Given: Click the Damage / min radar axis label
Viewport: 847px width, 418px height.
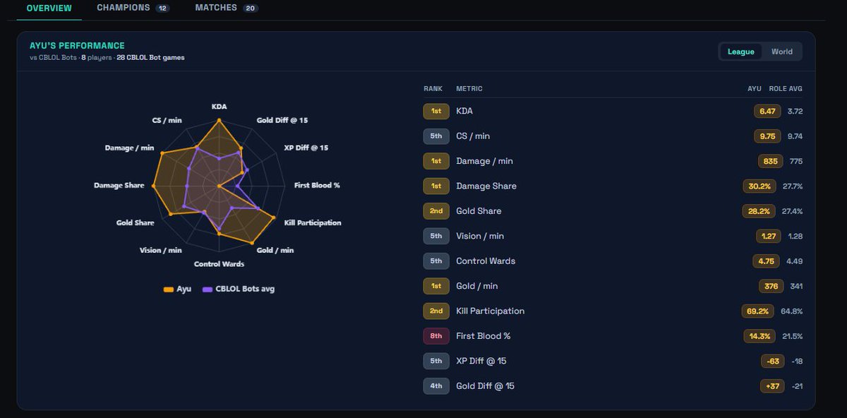Looking at the screenshot, I should point(129,148).
